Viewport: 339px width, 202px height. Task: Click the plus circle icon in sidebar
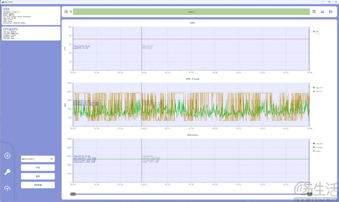[7, 156]
